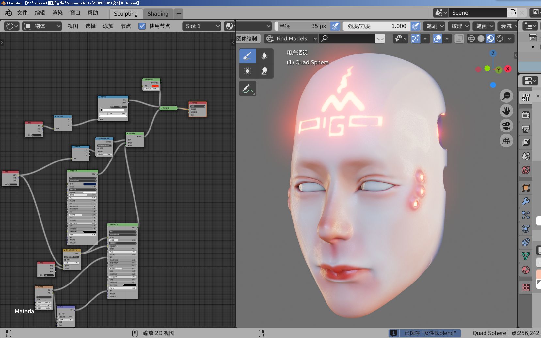Click the viewport zoom magnifier icon

tap(506, 96)
